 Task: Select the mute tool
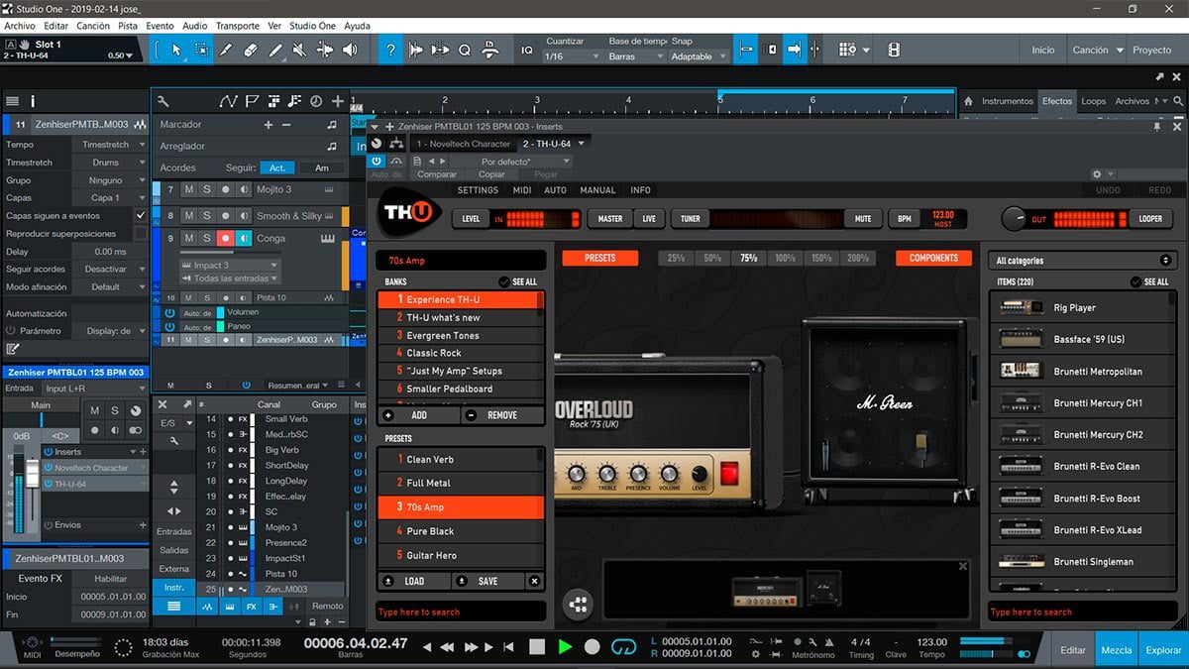[299, 50]
